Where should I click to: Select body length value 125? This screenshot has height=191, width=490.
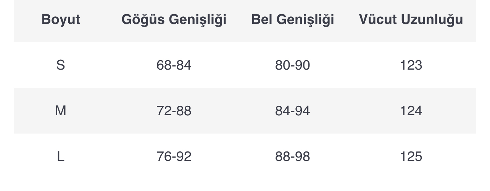point(411,156)
